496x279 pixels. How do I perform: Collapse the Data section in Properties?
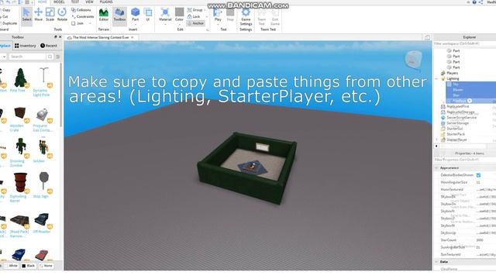point(437,262)
